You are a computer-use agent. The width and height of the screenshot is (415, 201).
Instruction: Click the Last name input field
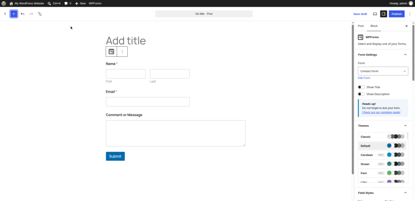coord(170,74)
